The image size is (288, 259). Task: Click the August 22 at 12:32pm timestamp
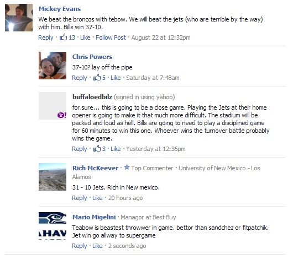pyautogui.click(x=161, y=37)
